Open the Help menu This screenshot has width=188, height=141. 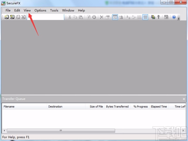click(81, 11)
